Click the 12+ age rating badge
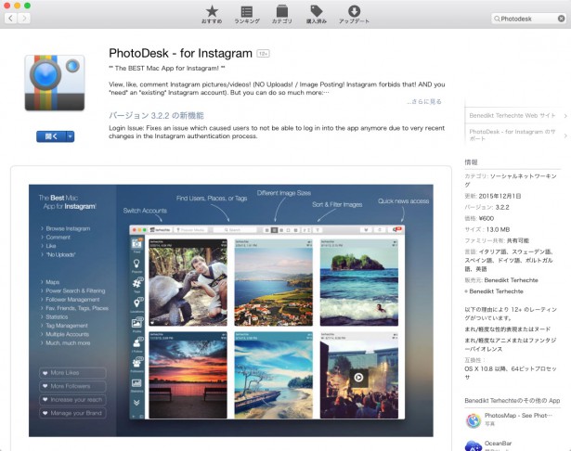571x451 pixels. tap(263, 54)
